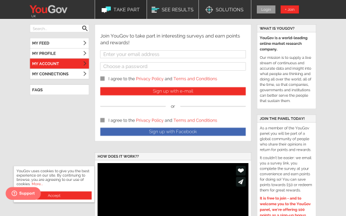The height and width of the screenshot is (216, 346).
Task: Click Sign up with e-mail button
Action: (x=173, y=91)
